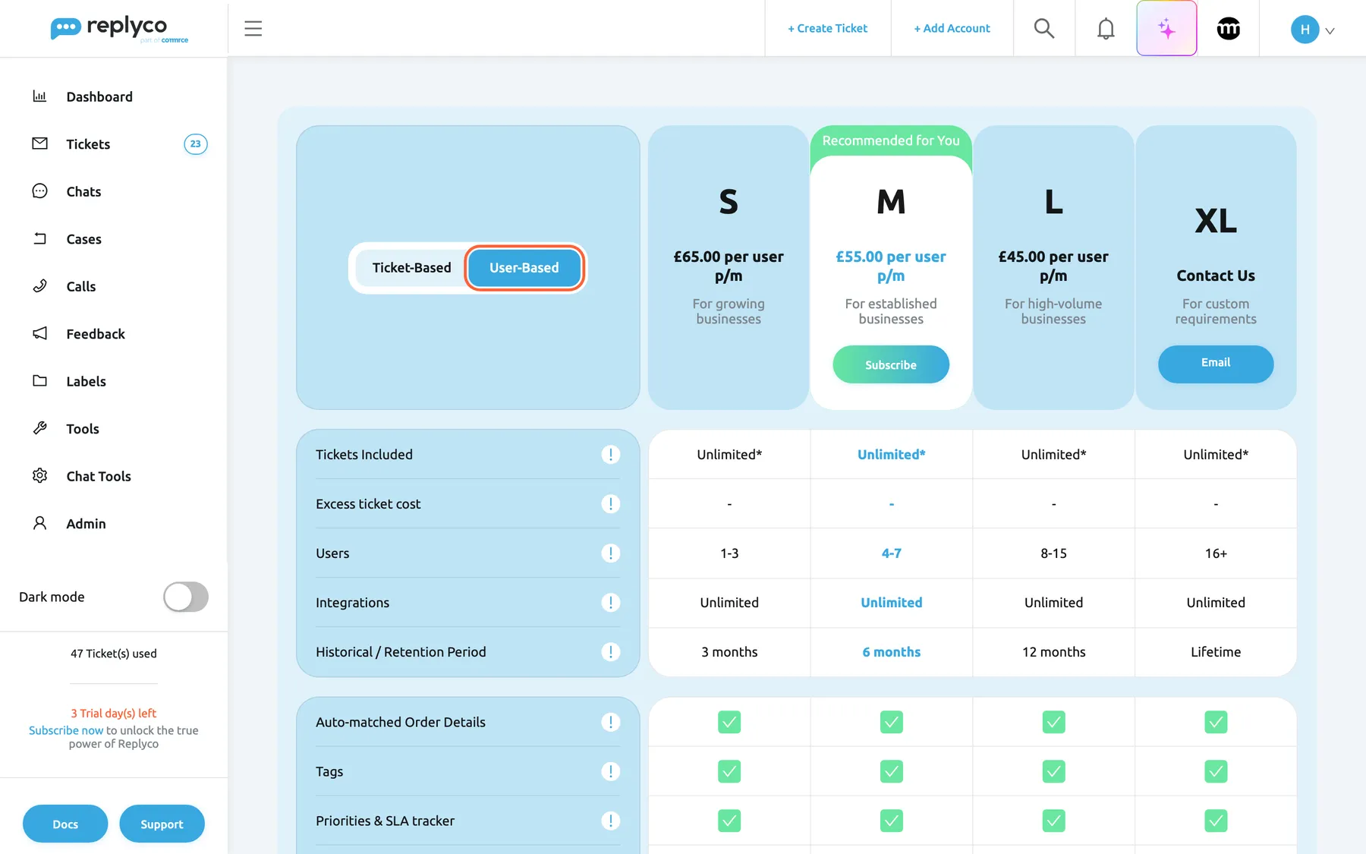
Task: Click XL plan Priorities & SLA checkmark
Action: [1216, 821]
